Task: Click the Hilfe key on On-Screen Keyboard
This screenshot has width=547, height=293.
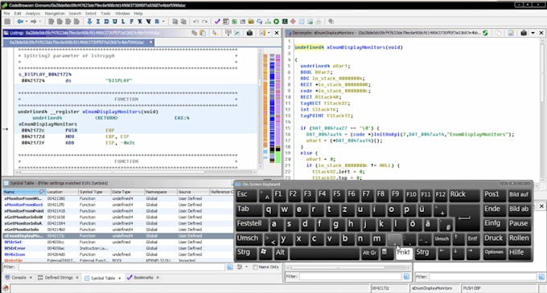Action: [x=519, y=253]
